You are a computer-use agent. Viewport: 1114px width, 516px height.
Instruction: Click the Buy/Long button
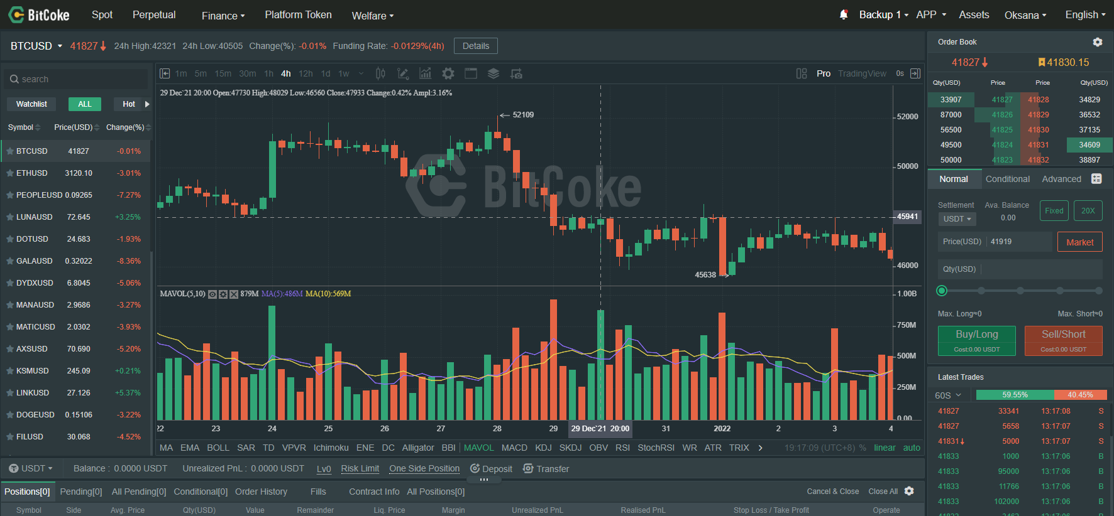pyautogui.click(x=977, y=341)
